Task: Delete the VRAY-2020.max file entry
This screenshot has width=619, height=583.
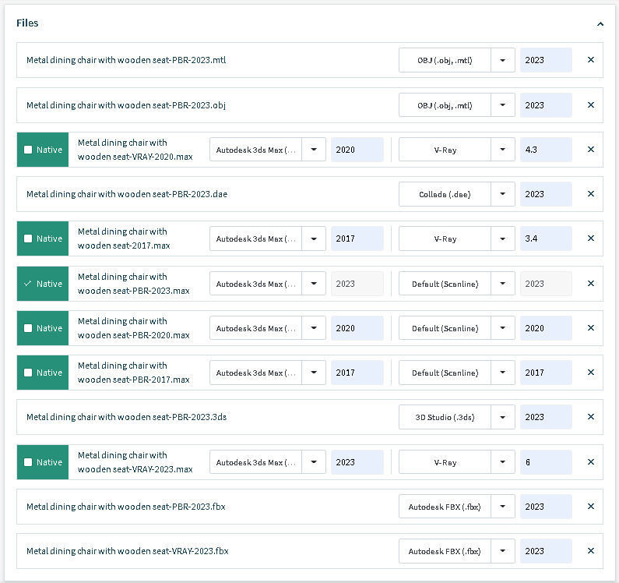Action: [x=590, y=150]
